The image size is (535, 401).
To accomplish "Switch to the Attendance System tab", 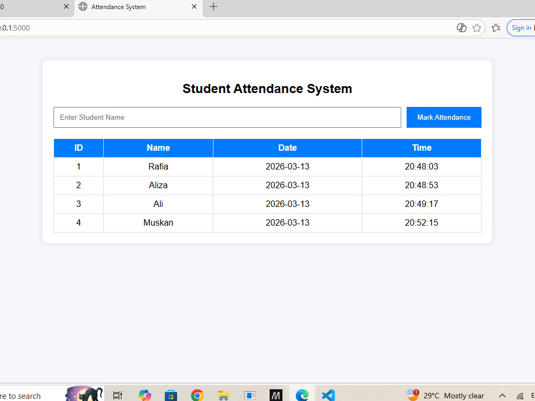I will (x=138, y=7).
